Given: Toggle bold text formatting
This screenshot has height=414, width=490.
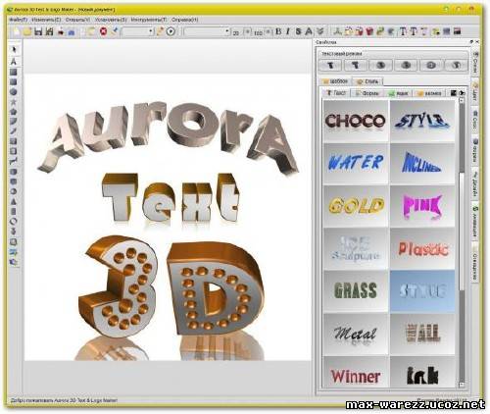Looking at the screenshot, I should [x=278, y=31].
